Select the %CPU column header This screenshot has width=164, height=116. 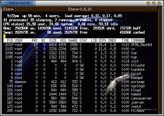point(102,41)
